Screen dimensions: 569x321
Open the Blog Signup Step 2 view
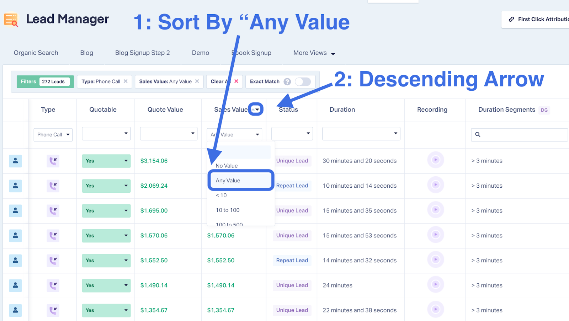143,53
